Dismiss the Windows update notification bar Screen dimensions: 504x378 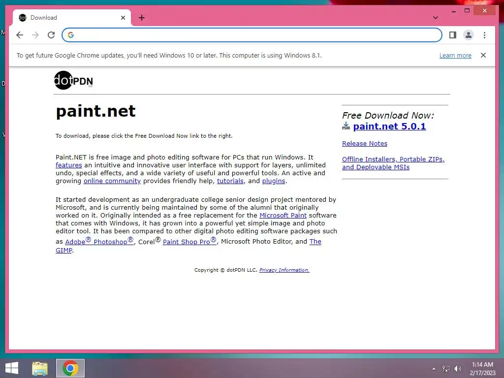coord(483,55)
